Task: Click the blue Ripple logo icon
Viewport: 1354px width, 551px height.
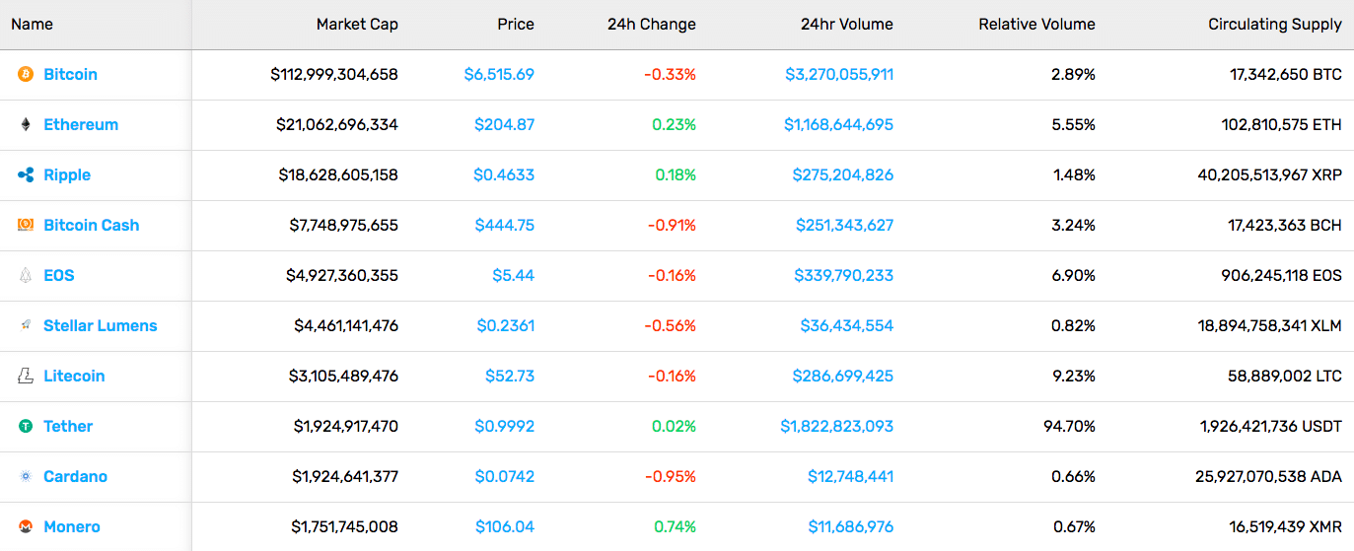Action: point(26,174)
